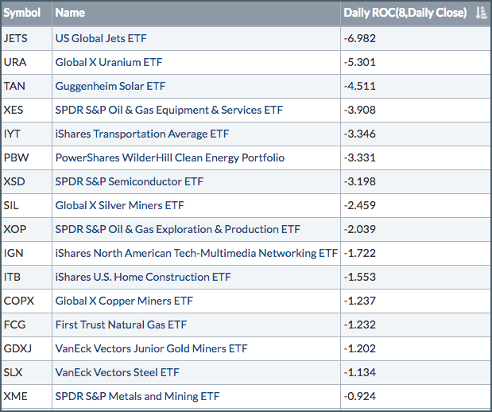The image size is (492, 412).
Task: Select the XOP symbol cell
Action: [14, 229]
